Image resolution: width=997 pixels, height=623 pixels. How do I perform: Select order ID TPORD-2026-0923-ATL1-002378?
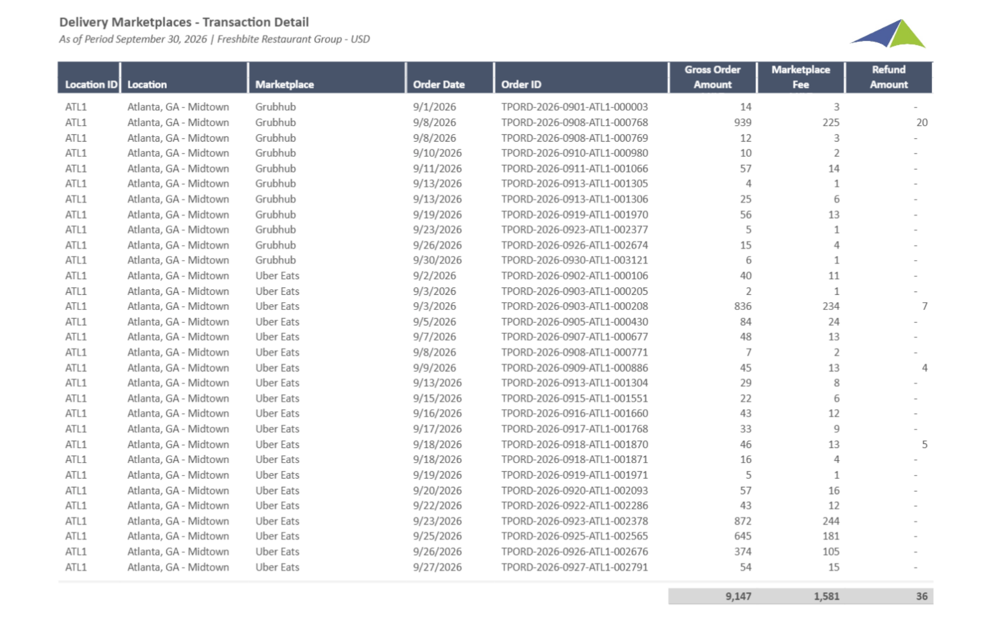[574, 521]
